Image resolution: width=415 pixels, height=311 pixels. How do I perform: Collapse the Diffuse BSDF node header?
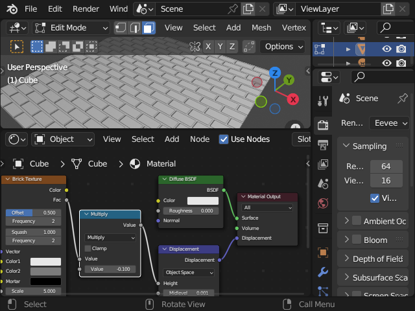tap(164, 179)
